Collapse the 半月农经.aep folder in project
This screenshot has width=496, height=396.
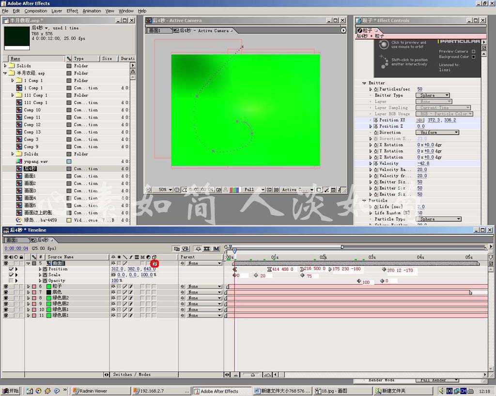(5, 73)
